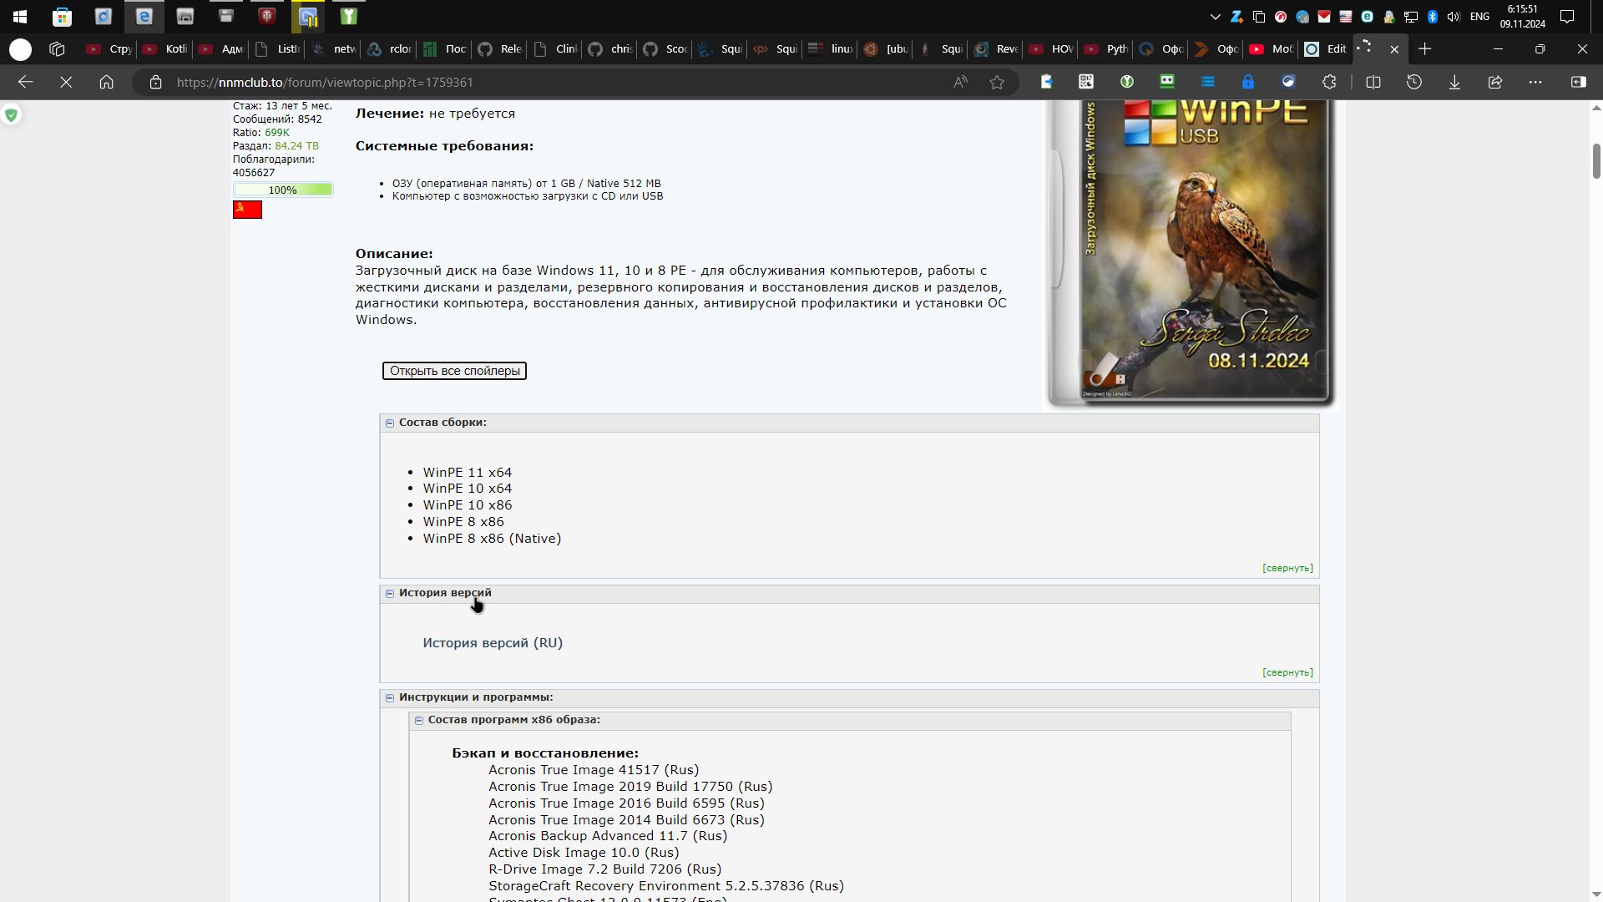Open the green circular extension icon

(1127, 82)
